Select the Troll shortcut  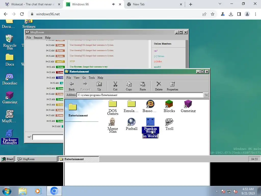169,124
